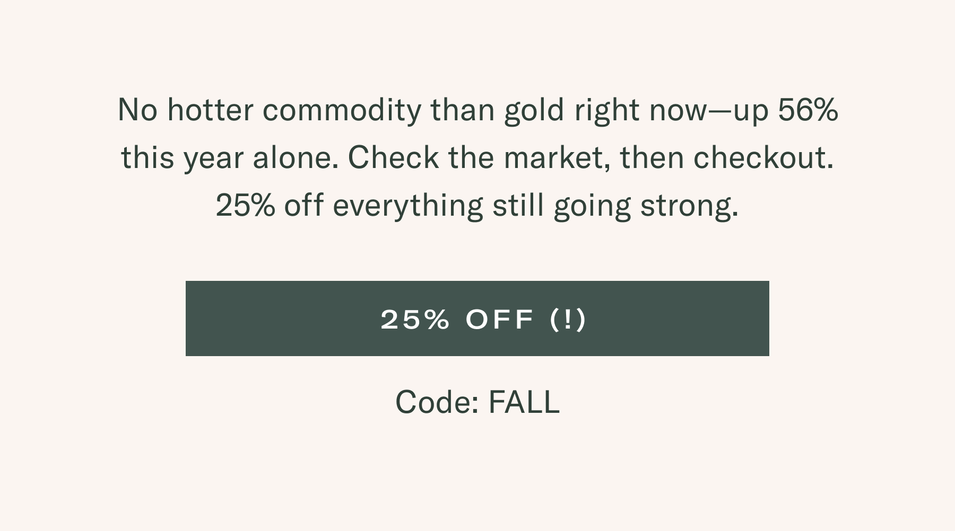Image resolution: width=955 pixels, height=531 pixels.
Task: Click the 25% OFF (!) button
Action: (x=477, y=318)
